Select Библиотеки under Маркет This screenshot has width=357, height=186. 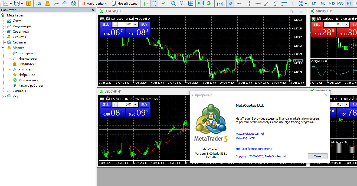point(27,64)
